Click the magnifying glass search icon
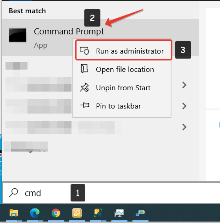The width and height of the screenshot is (220, 223). 13,193
